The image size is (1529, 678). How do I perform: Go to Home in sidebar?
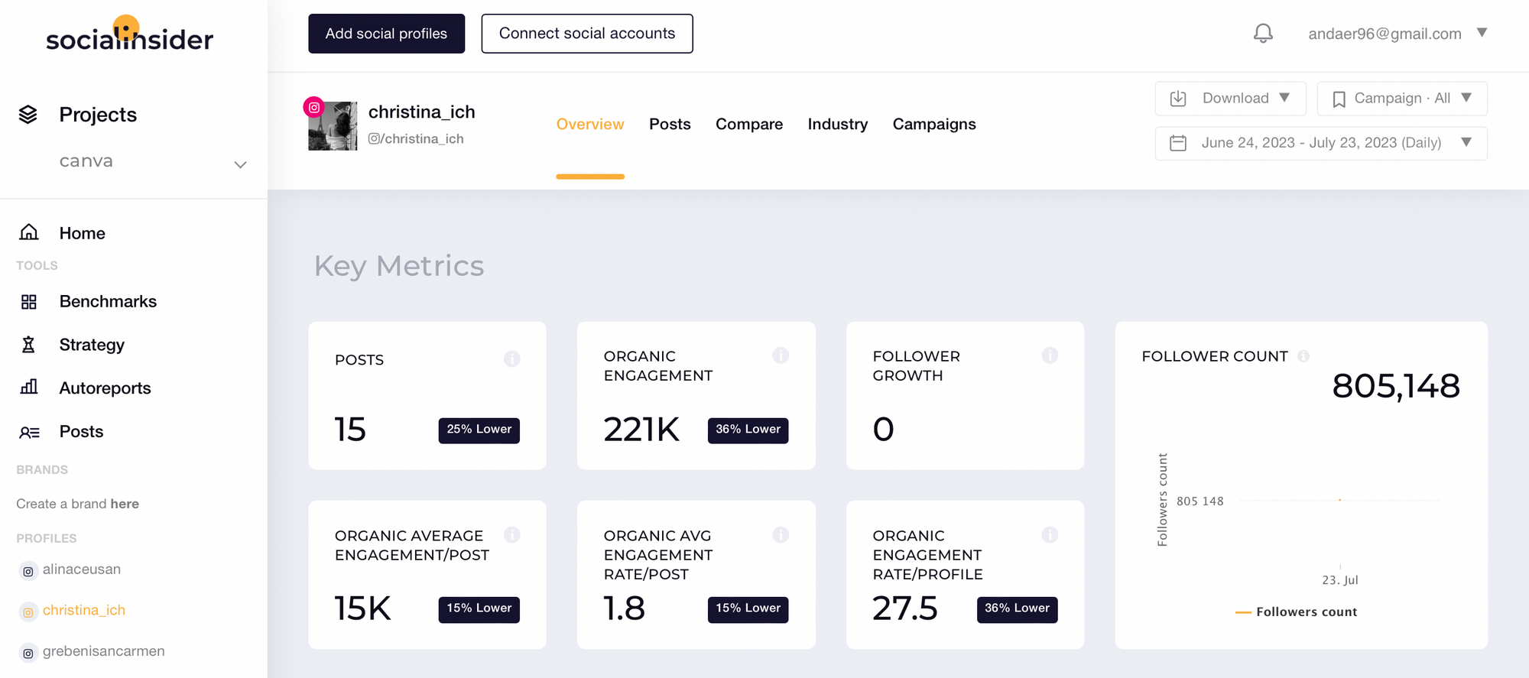coord(83,233)
